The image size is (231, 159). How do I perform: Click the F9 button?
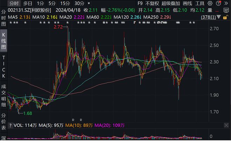[x=140, y=4]
